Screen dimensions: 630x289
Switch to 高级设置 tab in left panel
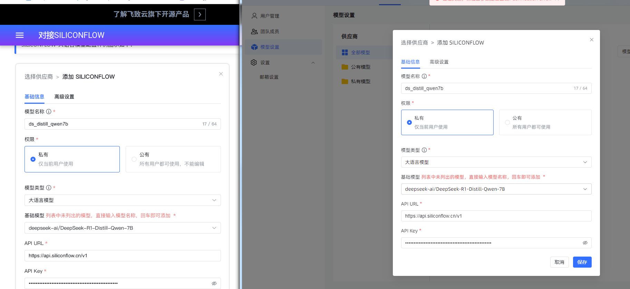pos(64,97)
